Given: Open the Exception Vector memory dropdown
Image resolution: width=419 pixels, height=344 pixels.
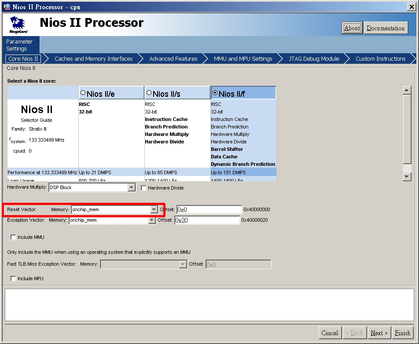Looking at the screenshot, I should click(152, 220).
